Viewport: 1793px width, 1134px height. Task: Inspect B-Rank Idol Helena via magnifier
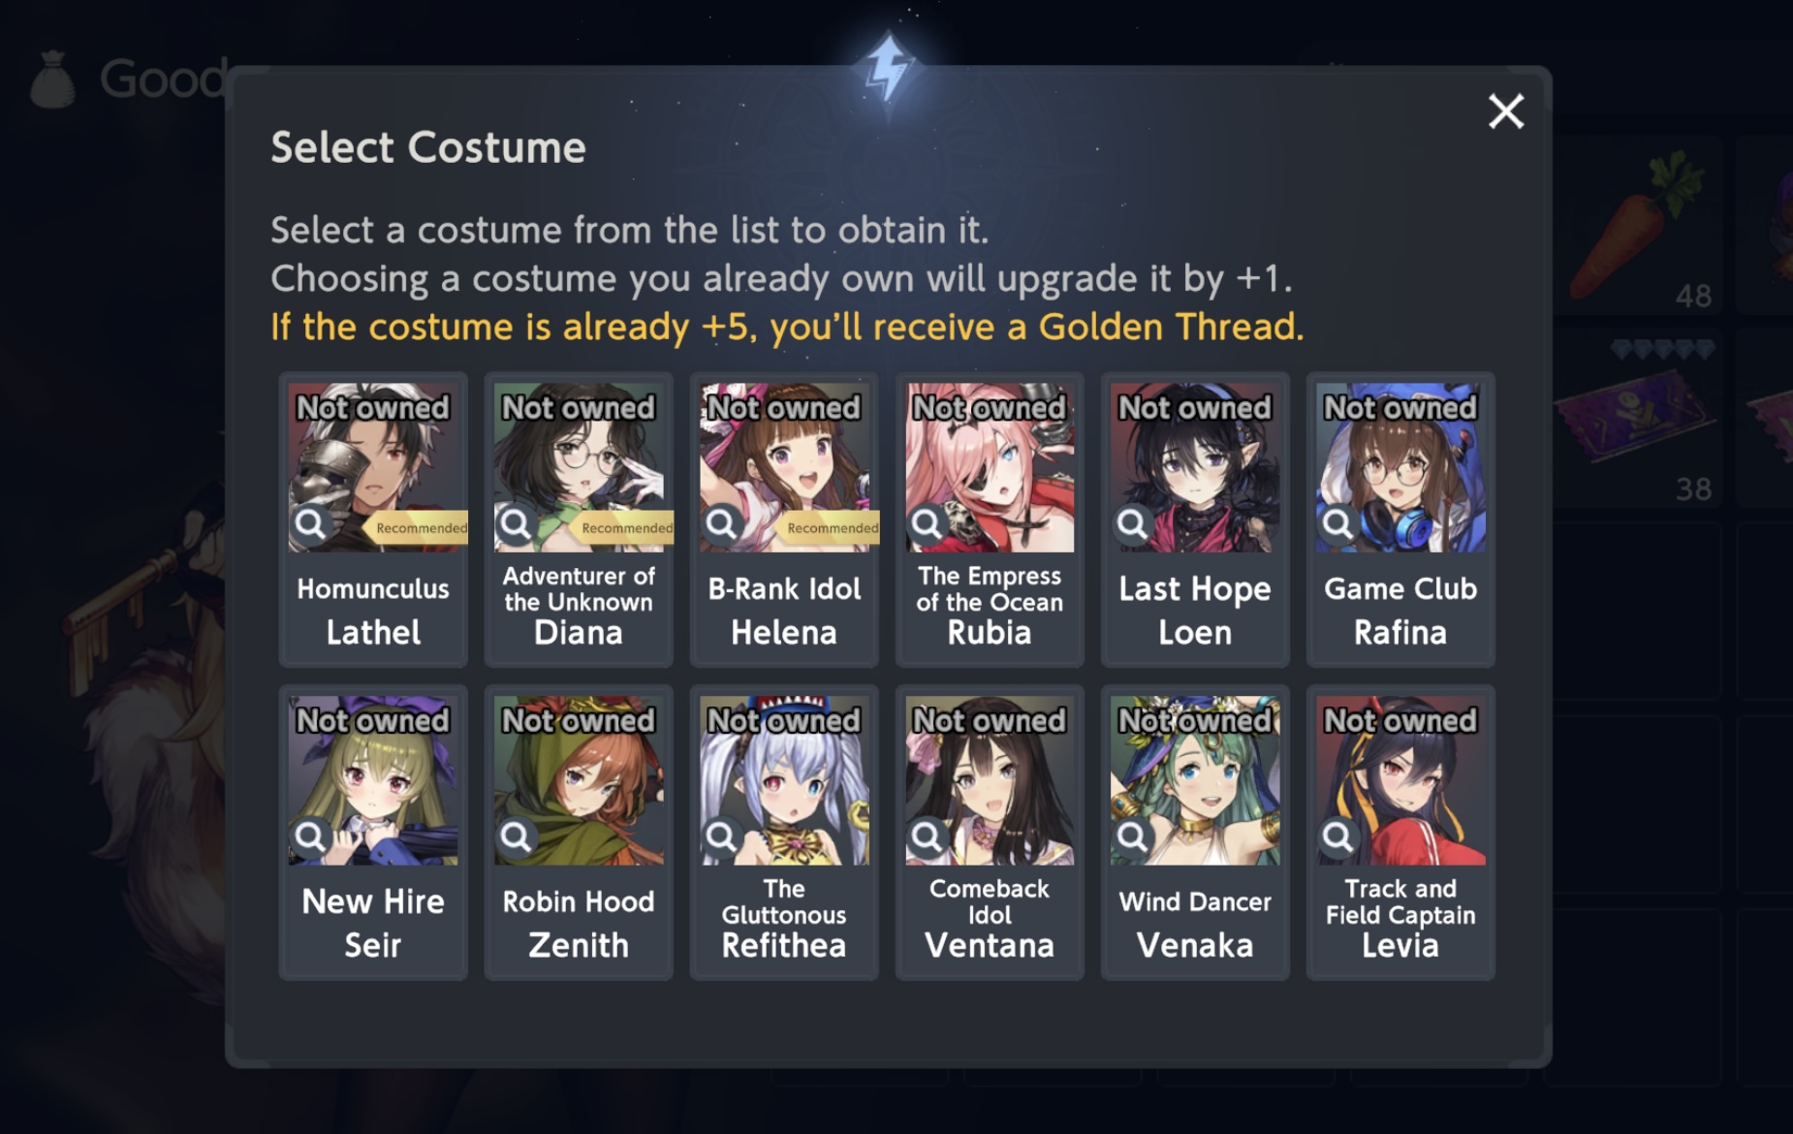[x=722, y=524]
